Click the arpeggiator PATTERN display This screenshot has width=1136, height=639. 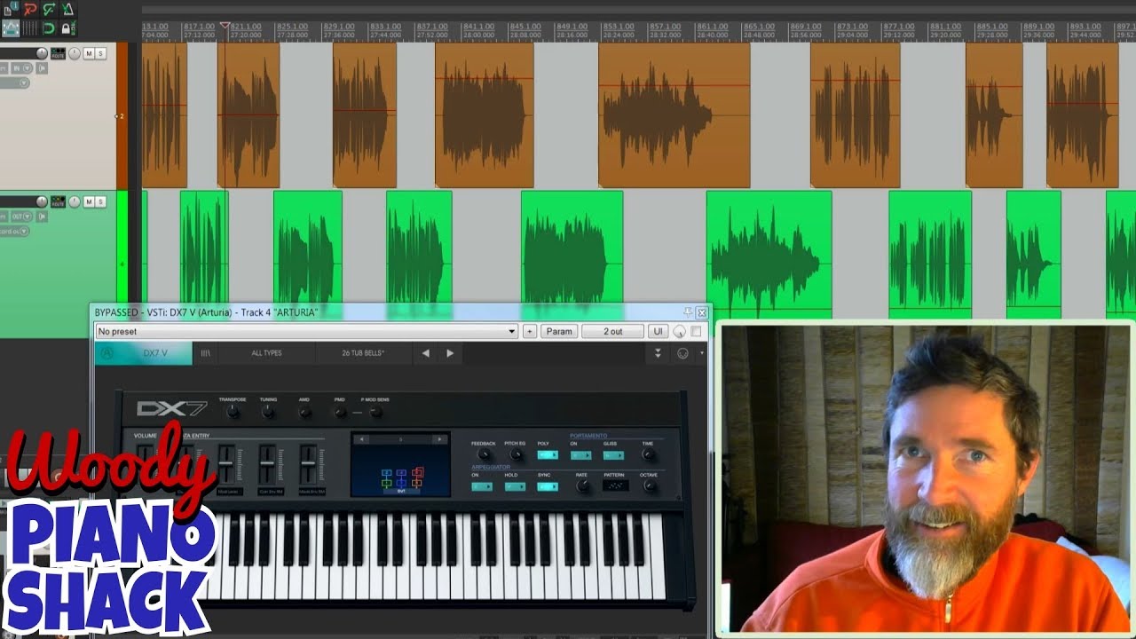[x=615, y=486]
